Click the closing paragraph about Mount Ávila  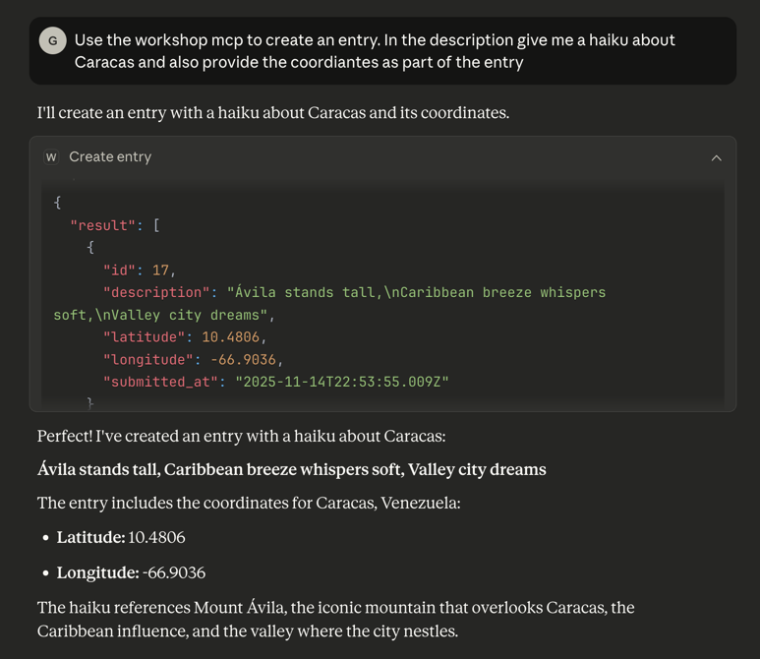(x=336, y=620)
